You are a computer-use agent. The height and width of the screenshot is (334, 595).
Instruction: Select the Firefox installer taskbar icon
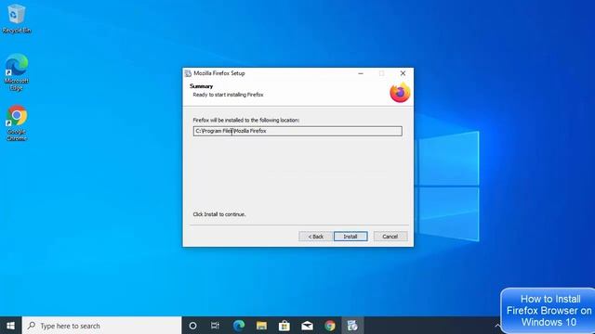coord(352,326)
